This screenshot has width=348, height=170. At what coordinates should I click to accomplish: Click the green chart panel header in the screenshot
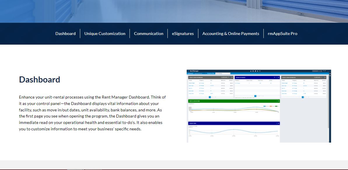coord(234,101)
